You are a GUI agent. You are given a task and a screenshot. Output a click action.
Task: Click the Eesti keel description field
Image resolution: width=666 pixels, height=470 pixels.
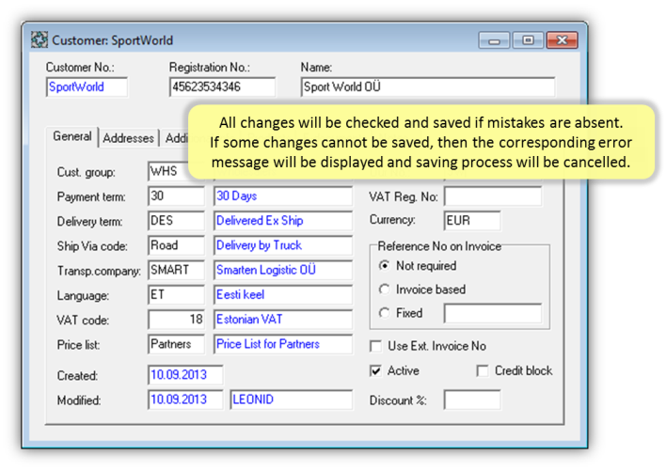(283, 294)
